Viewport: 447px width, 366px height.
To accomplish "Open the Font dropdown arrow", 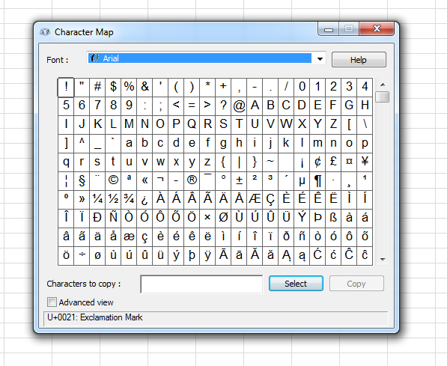I will click(x=320, y=59).
